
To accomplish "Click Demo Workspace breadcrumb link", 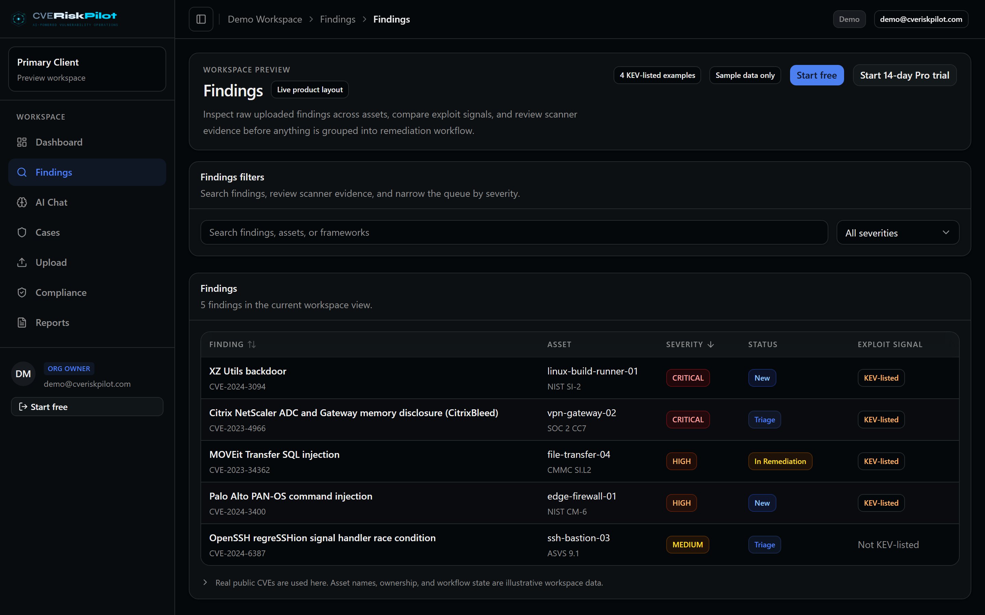I will click(x=265, y=19).
